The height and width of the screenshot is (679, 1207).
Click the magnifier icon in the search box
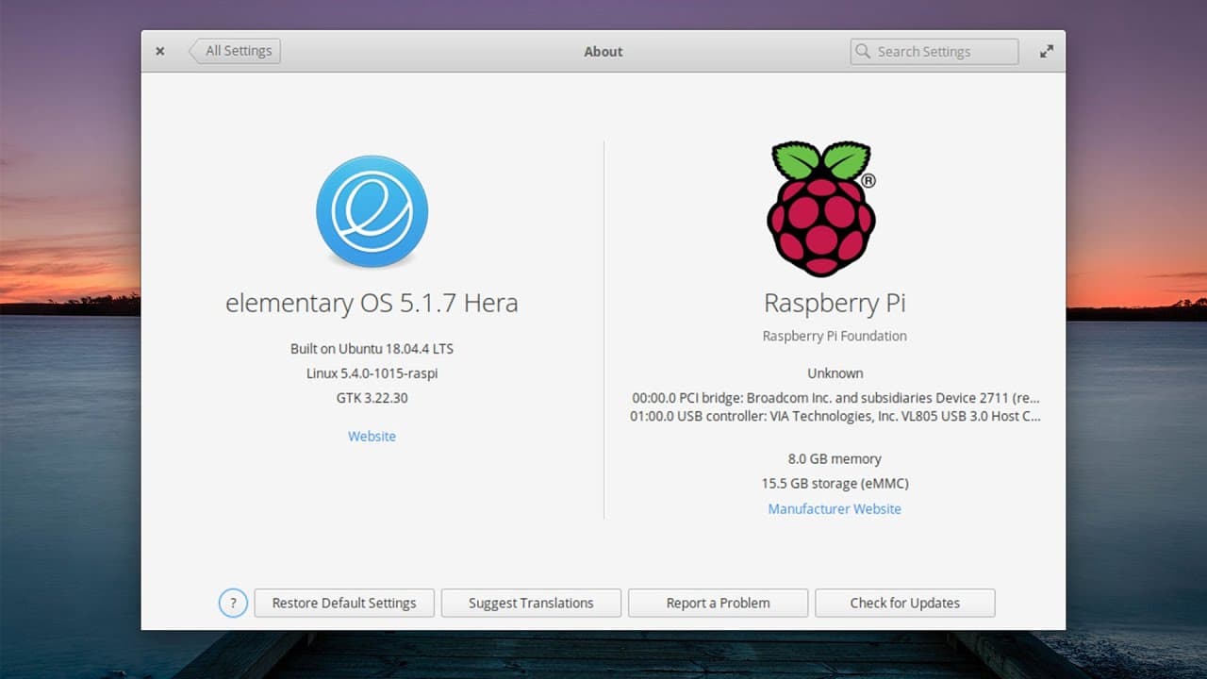click(x=862, y=52)
